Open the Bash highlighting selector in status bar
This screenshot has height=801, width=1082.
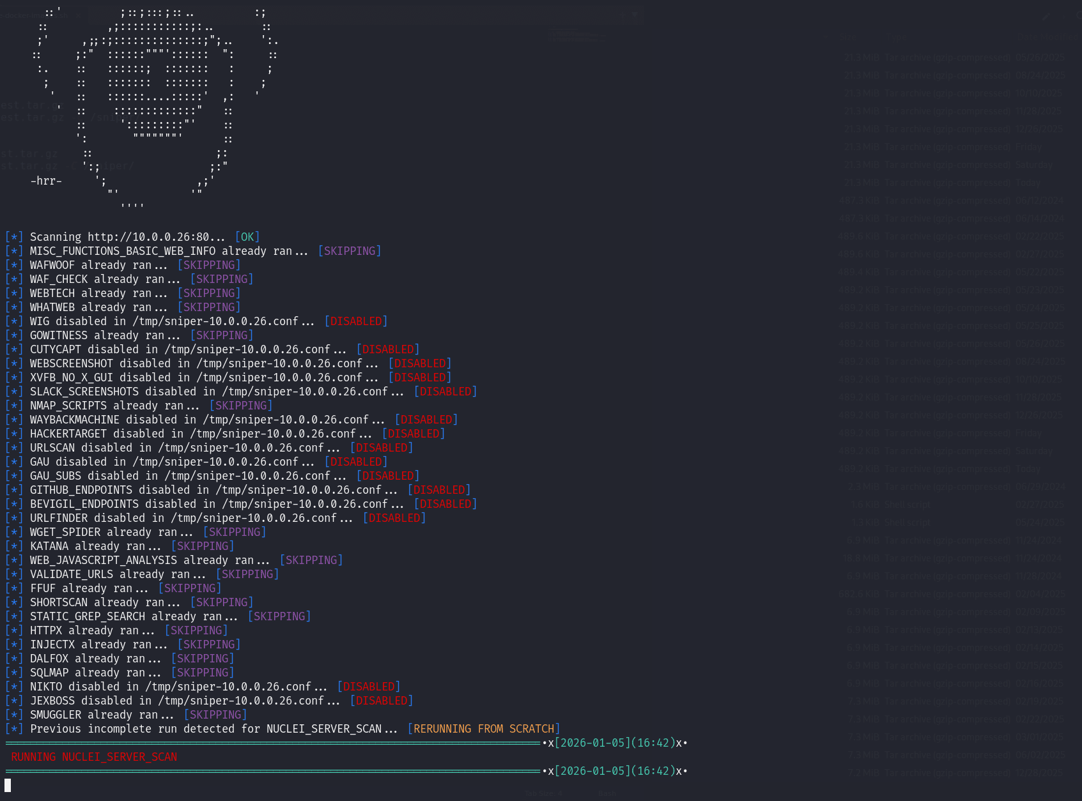[607, 793]
